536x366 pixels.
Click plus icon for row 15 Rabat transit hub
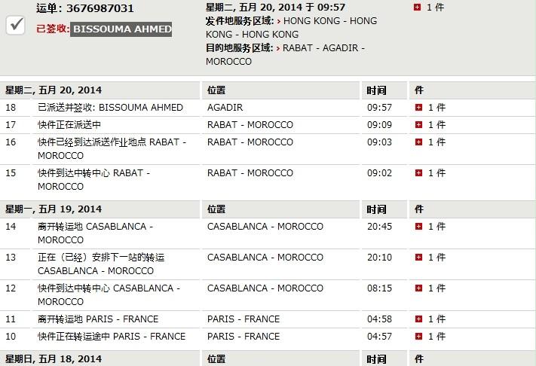point(419,173)
